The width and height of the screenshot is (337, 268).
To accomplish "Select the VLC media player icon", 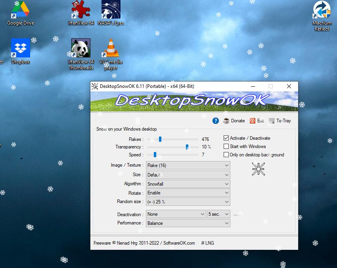I will 111,55.
